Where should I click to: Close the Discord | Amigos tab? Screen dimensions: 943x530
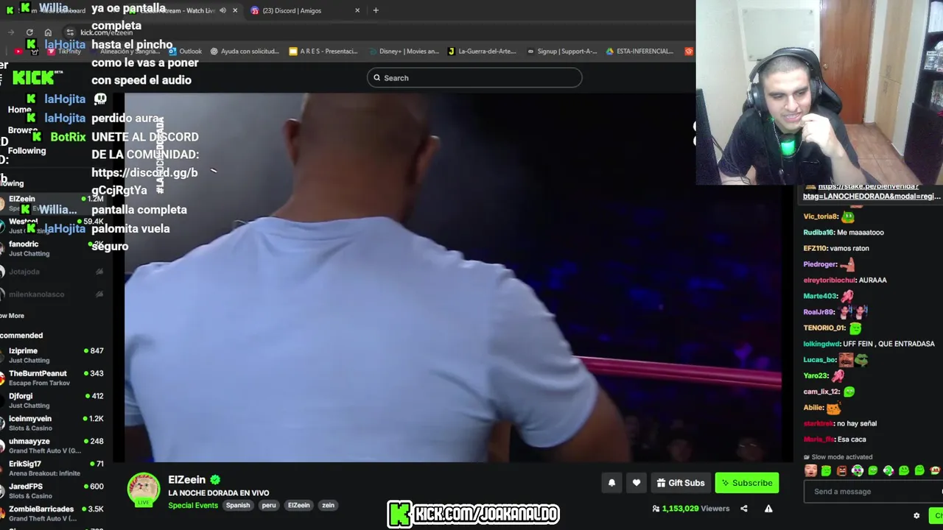pyautogui.click(x=357, y=10)
